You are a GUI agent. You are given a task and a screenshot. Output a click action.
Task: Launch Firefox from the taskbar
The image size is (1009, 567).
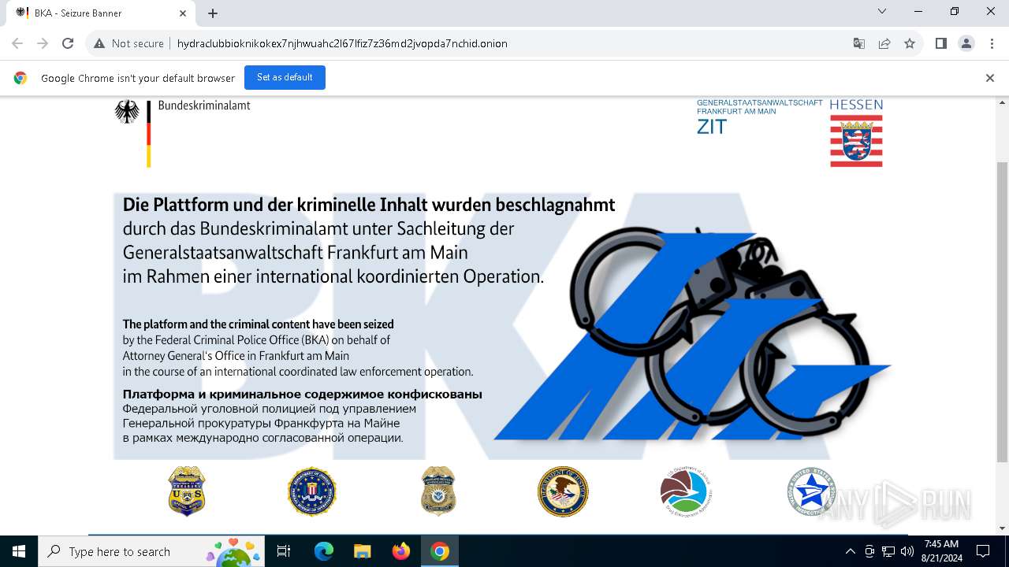click(401, 551)
